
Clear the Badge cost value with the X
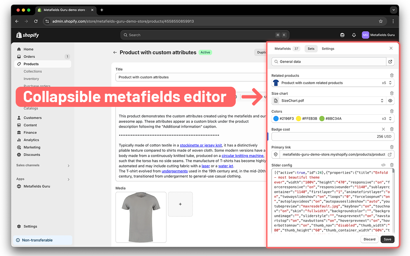click(383, 129)
